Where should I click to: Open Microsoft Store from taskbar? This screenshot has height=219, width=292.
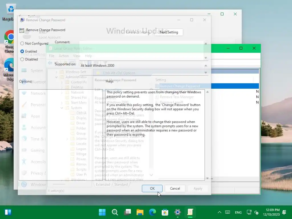pos(165,212)
